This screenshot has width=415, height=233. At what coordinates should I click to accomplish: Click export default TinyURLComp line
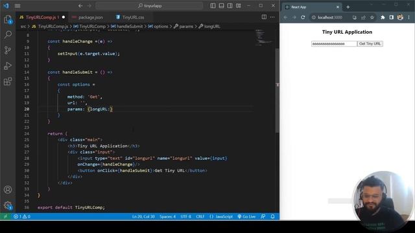[71, 208]
